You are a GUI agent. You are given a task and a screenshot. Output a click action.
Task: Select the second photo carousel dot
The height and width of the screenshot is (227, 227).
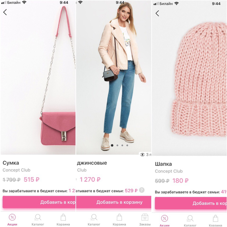click(x=117, y=145)
